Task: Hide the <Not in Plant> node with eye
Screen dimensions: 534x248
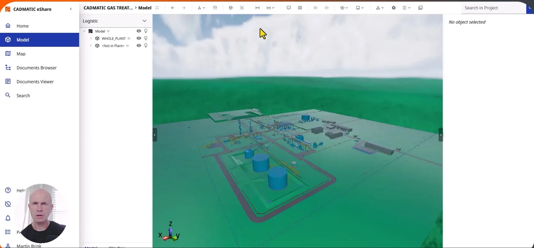Action: pyautogui.click(x=139, y=46)
